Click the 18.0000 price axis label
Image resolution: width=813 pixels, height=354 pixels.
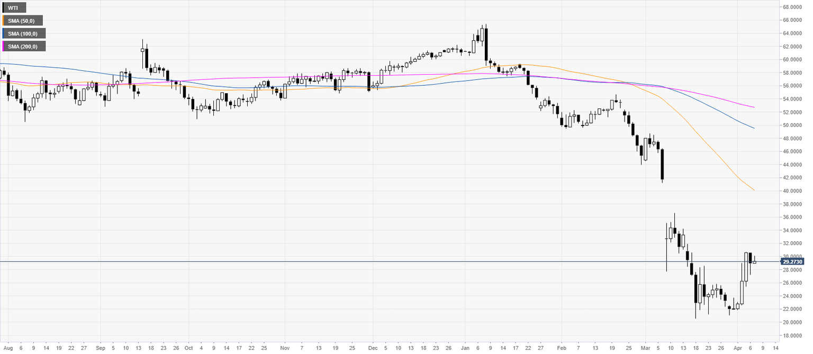point(792,335)
